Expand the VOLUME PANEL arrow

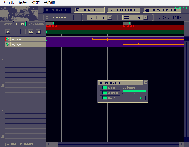(x=7, y=144)
